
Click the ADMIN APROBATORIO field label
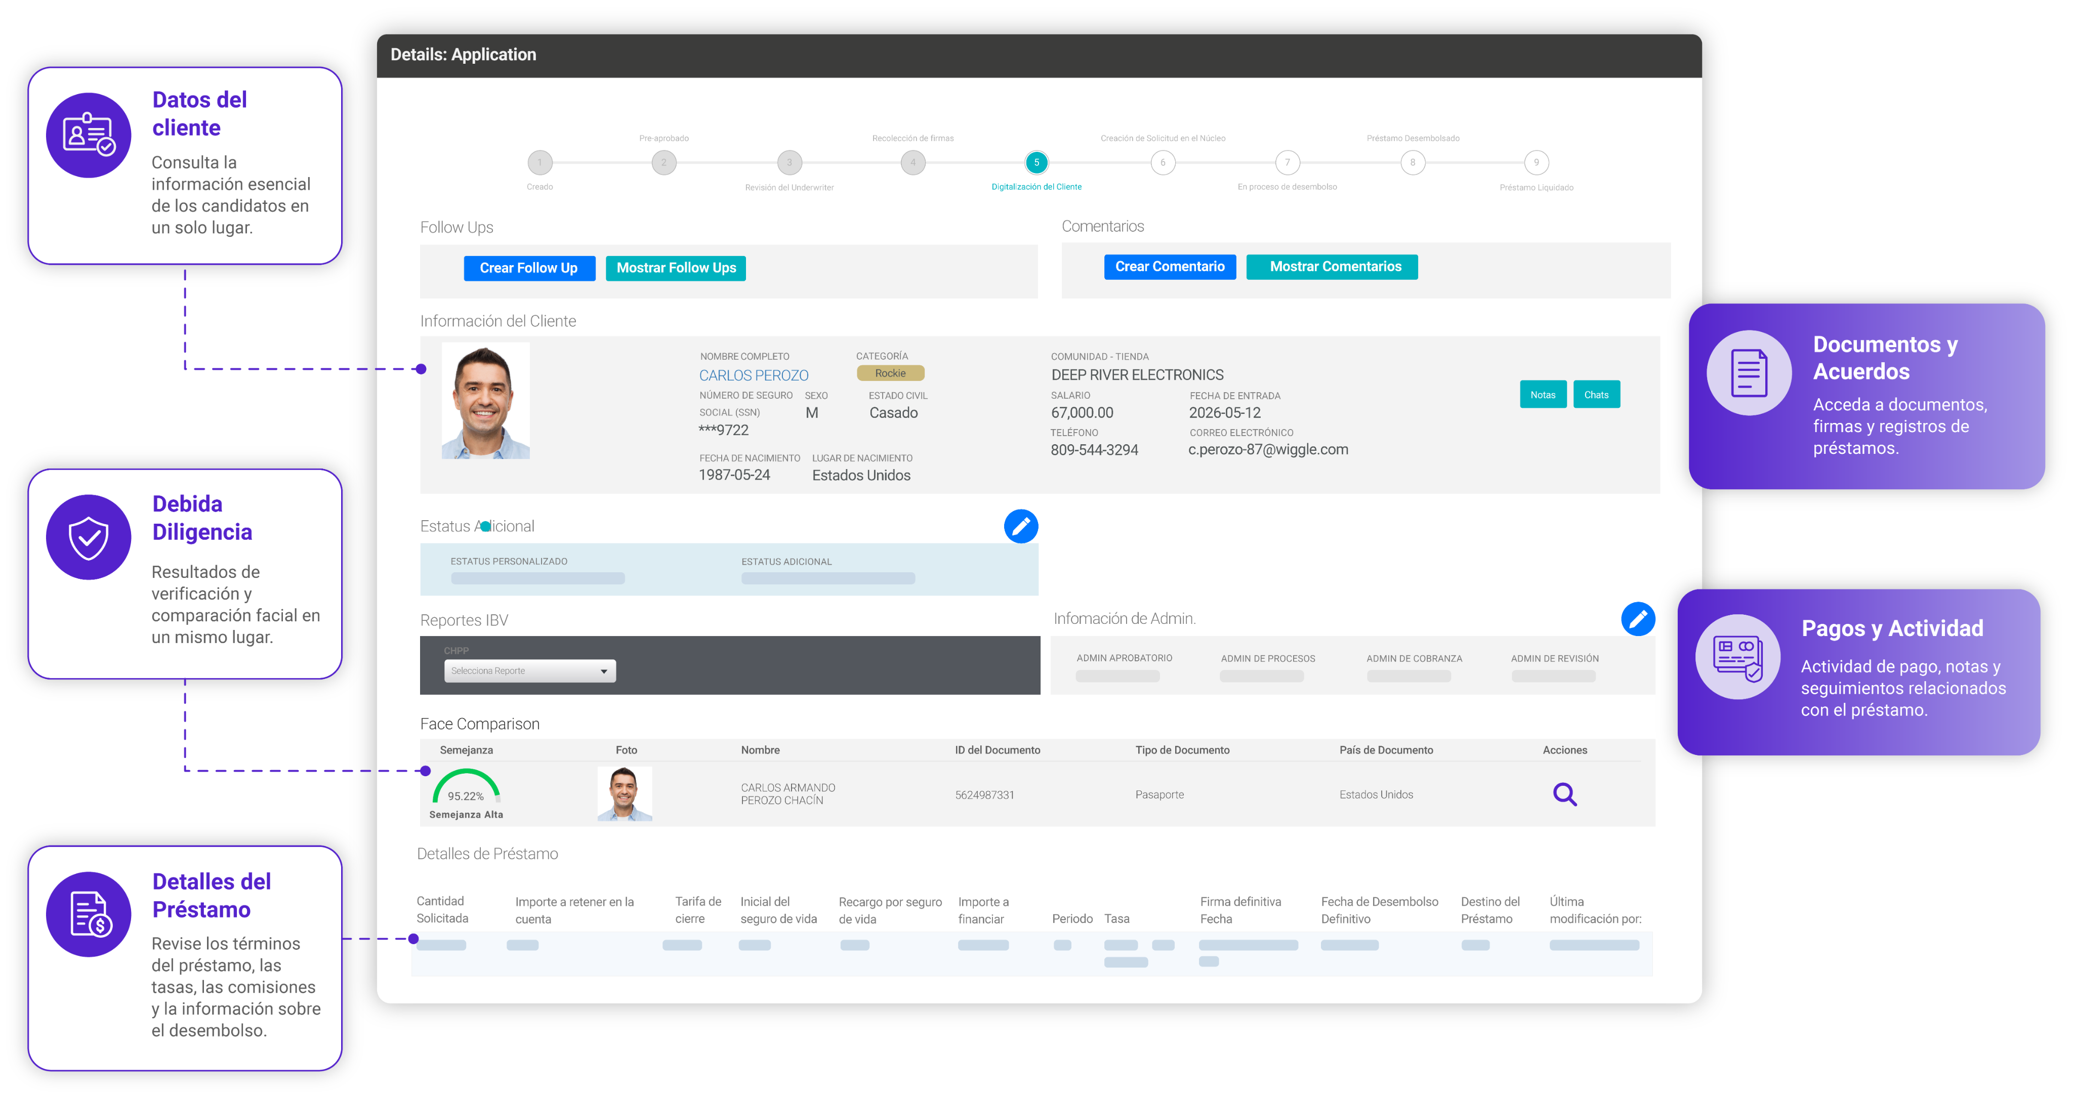(1124, 658)
